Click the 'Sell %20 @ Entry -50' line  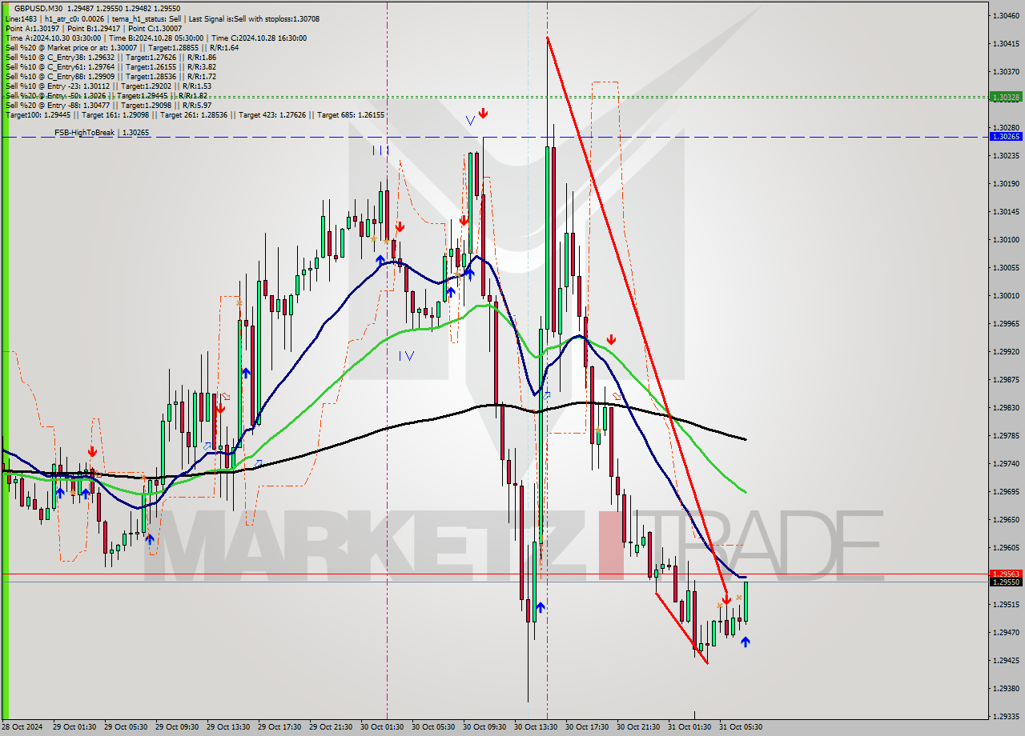pyautogui.click(x=107, y=95)
